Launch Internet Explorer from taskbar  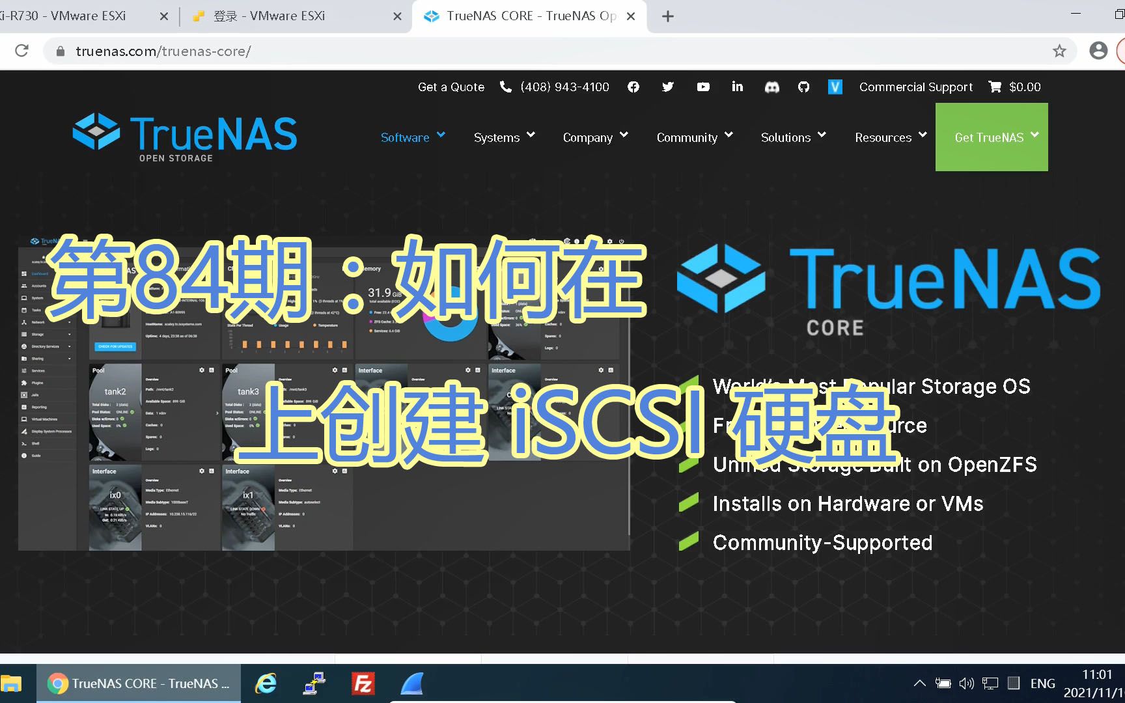click(266, 683)
